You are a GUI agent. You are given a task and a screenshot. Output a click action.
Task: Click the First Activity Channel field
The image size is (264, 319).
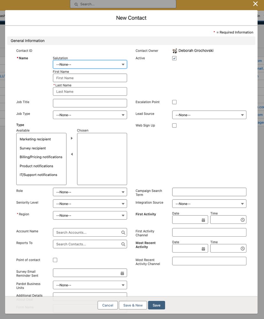(x=209, y=232)
